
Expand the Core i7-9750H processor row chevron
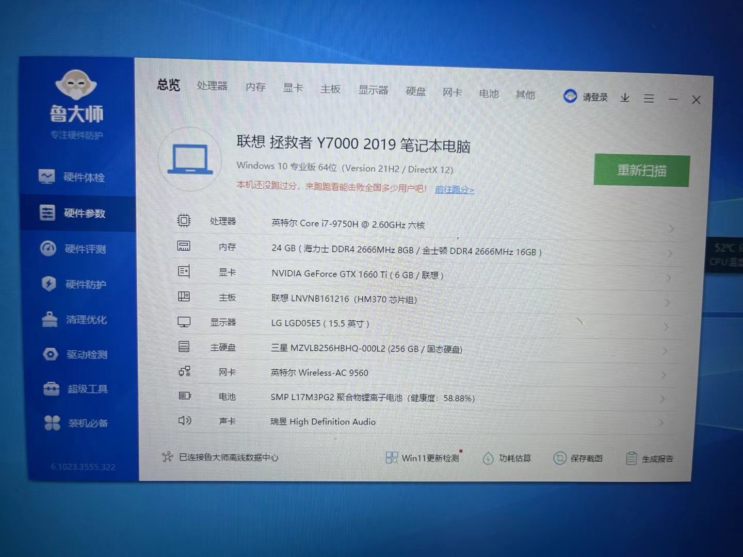[x=671, y=228]
